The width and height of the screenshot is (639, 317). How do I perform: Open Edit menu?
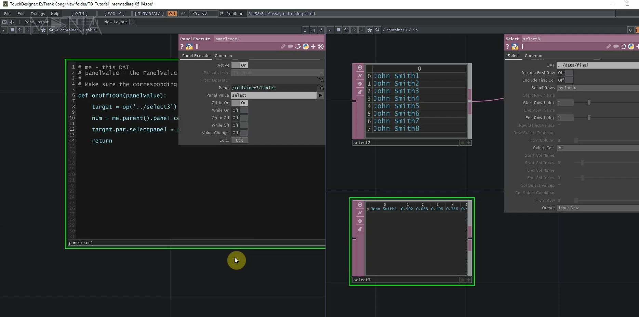coord(21,14)
